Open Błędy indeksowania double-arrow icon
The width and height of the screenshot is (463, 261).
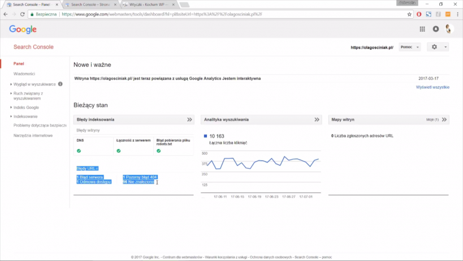click(x=189, y=119)
